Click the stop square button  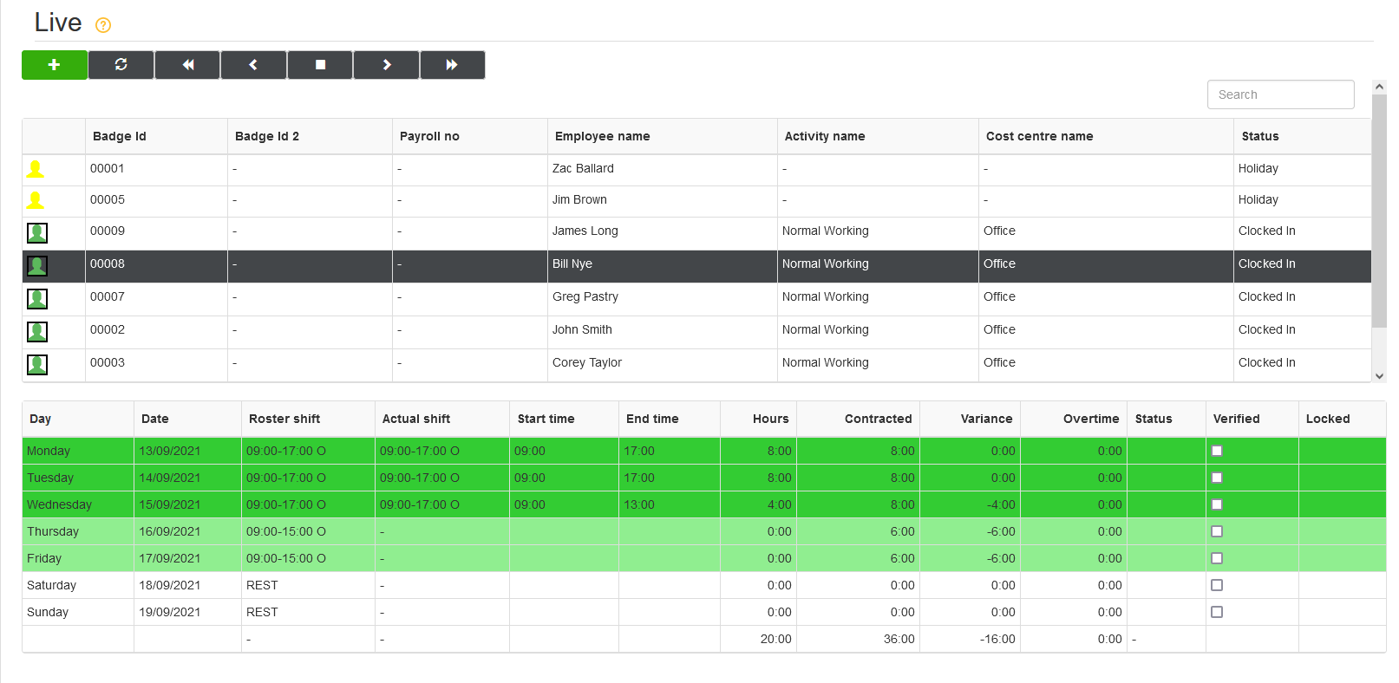coord(320,65)
